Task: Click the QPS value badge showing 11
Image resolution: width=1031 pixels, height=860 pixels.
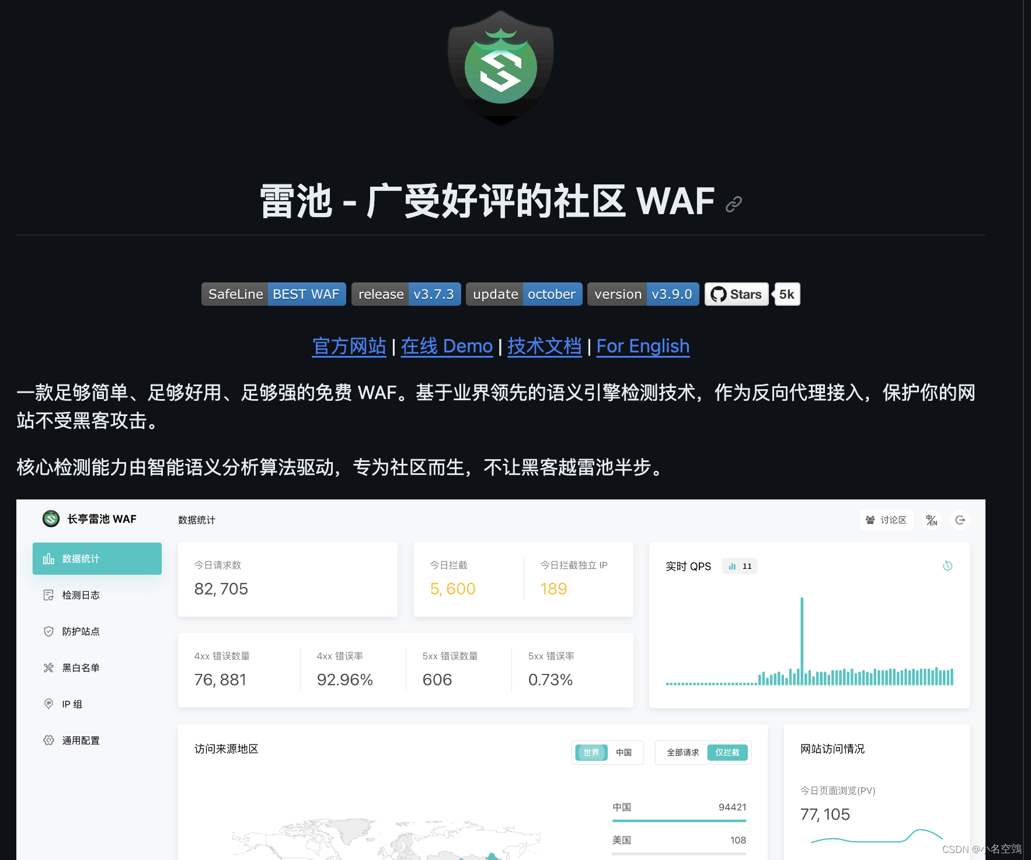Action: point(740,565)
